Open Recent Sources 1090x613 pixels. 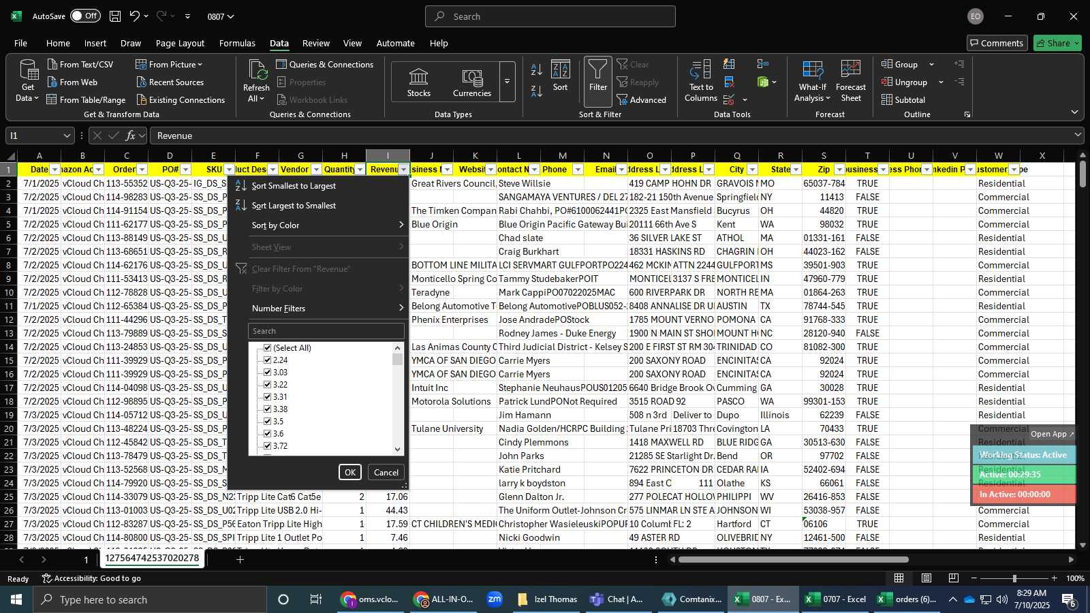170,82
